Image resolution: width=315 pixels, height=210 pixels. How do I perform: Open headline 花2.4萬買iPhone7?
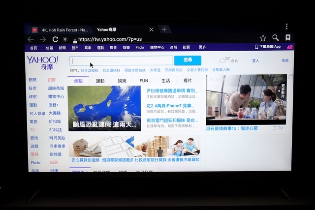tap(170, 106)
